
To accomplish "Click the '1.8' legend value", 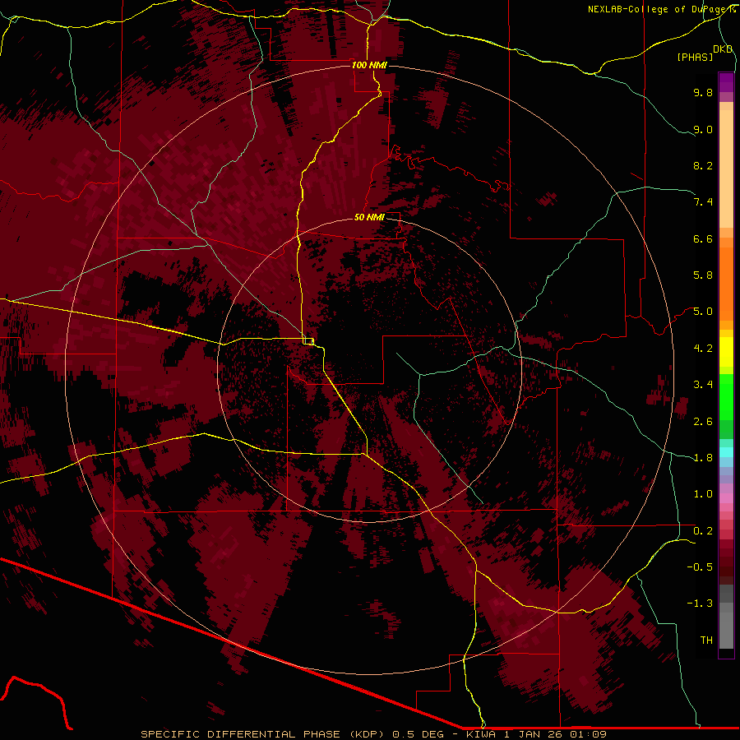I will 703,458.
